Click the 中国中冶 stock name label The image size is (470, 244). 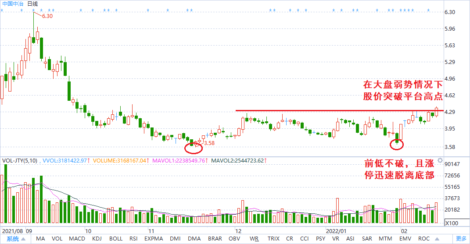(x=13, y=4)
